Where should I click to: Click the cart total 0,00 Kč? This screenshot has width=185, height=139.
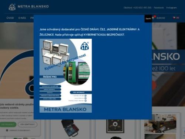(161, 18)
